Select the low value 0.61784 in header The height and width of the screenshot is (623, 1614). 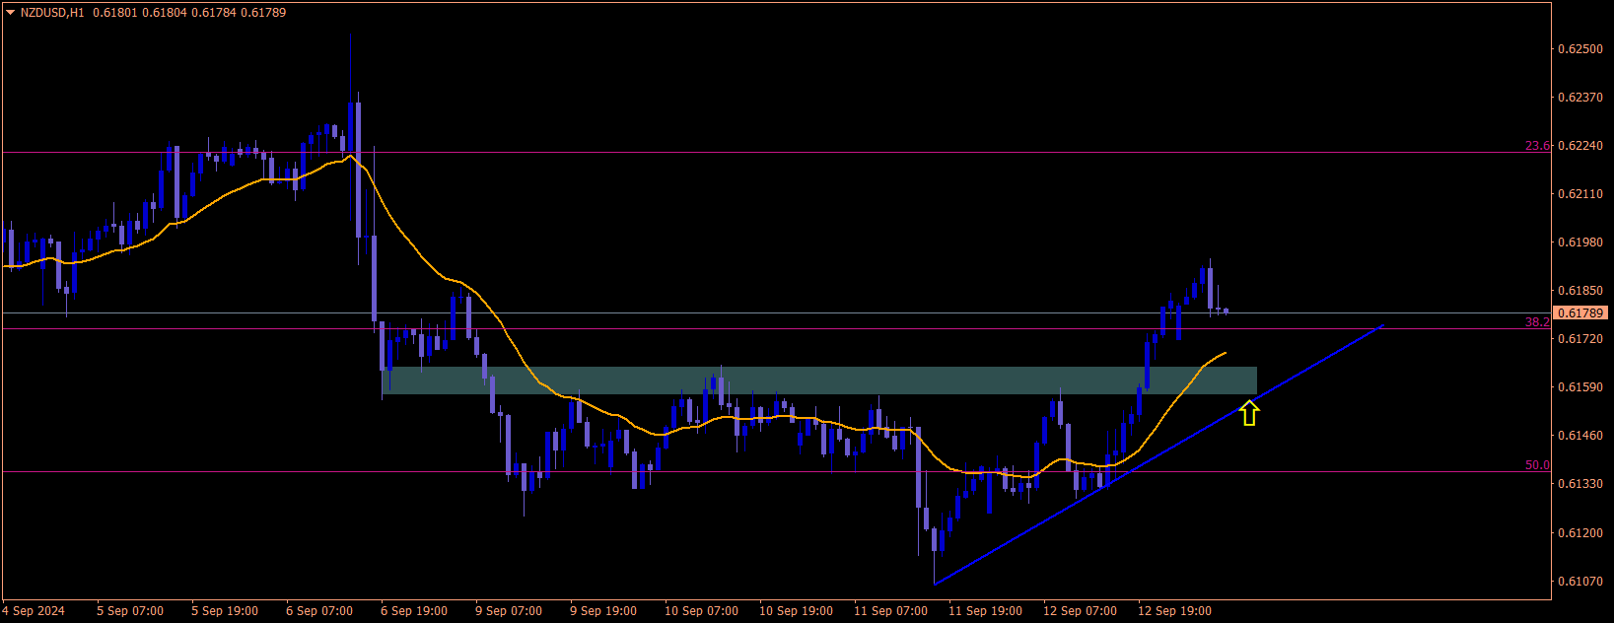[x=214, y=13]
